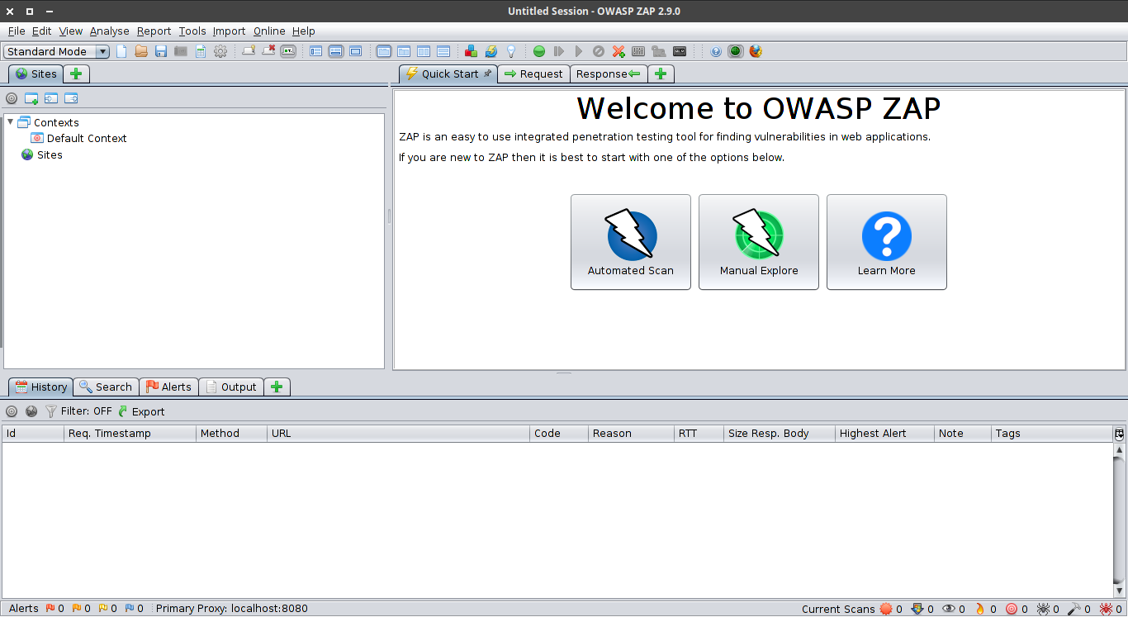Viewport: 1128px width, 617px height.
Task: Click the Manual Explore button
Action: pos(758,242)
